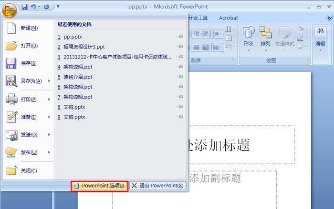This screenshot has width=334, height=209.
Task: Click the convert to SmartArt icon
Action: pyautogui.click(x=230, y=47)
